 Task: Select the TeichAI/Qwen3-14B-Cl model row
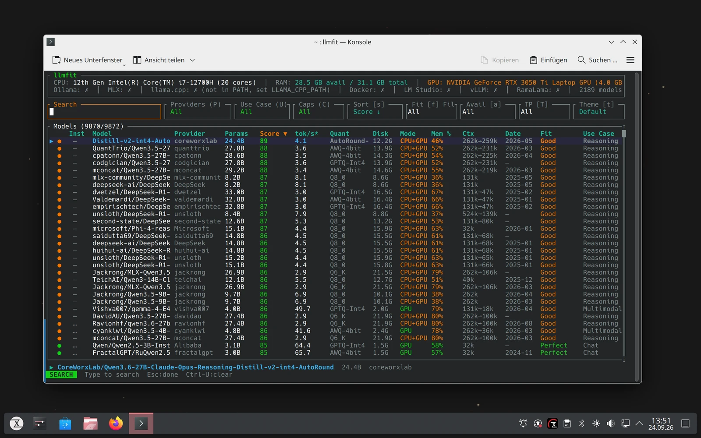335,279
